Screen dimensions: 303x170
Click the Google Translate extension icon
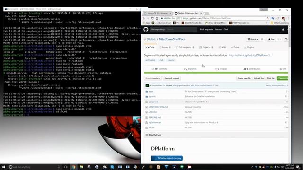273,18
